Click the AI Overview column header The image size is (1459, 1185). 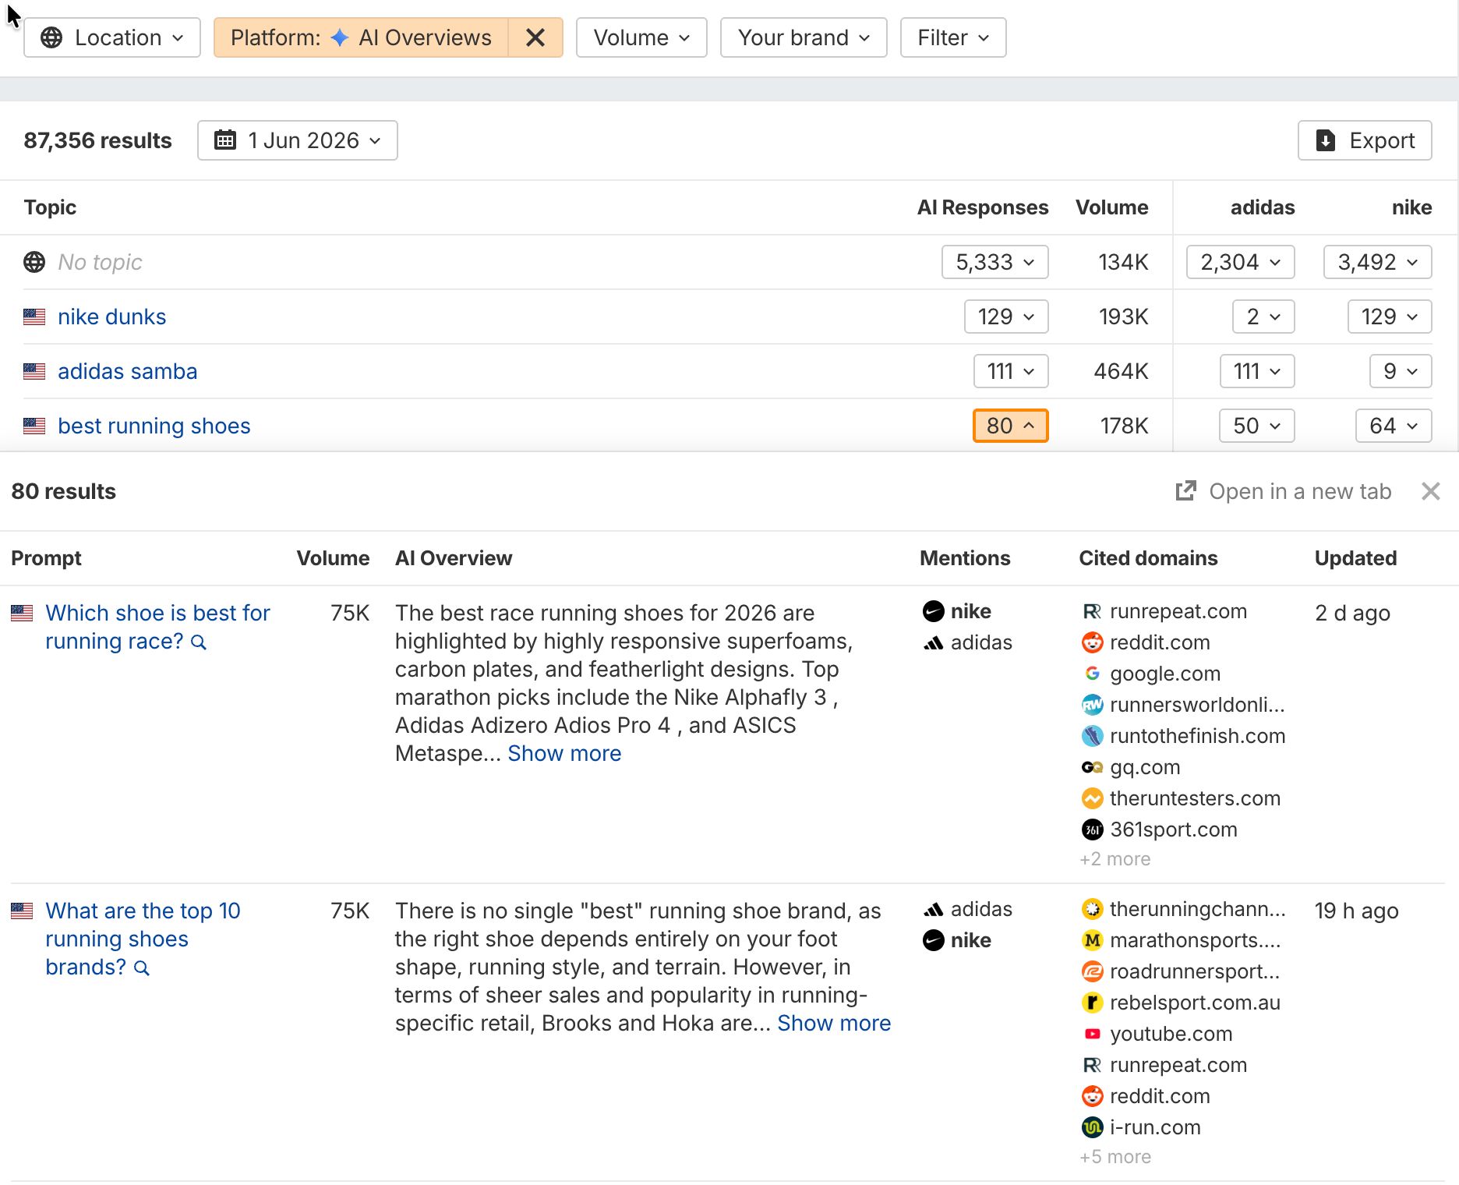click(454, 558)
